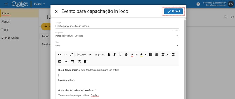Viewport: 235px width, 99px height.
Task: Toggle italic formatting
Action: point(114,54)
